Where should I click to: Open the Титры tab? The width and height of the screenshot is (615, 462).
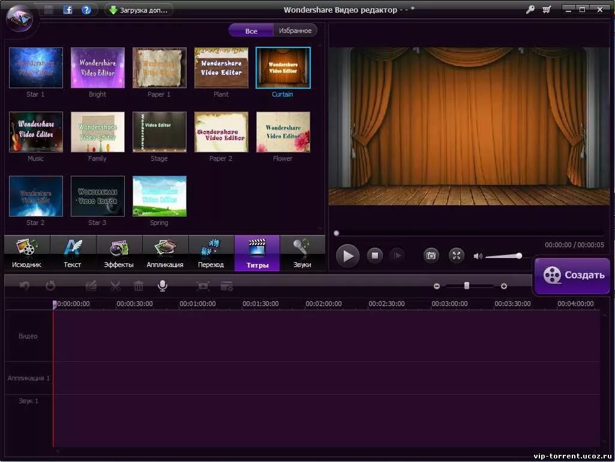(257, 253)
